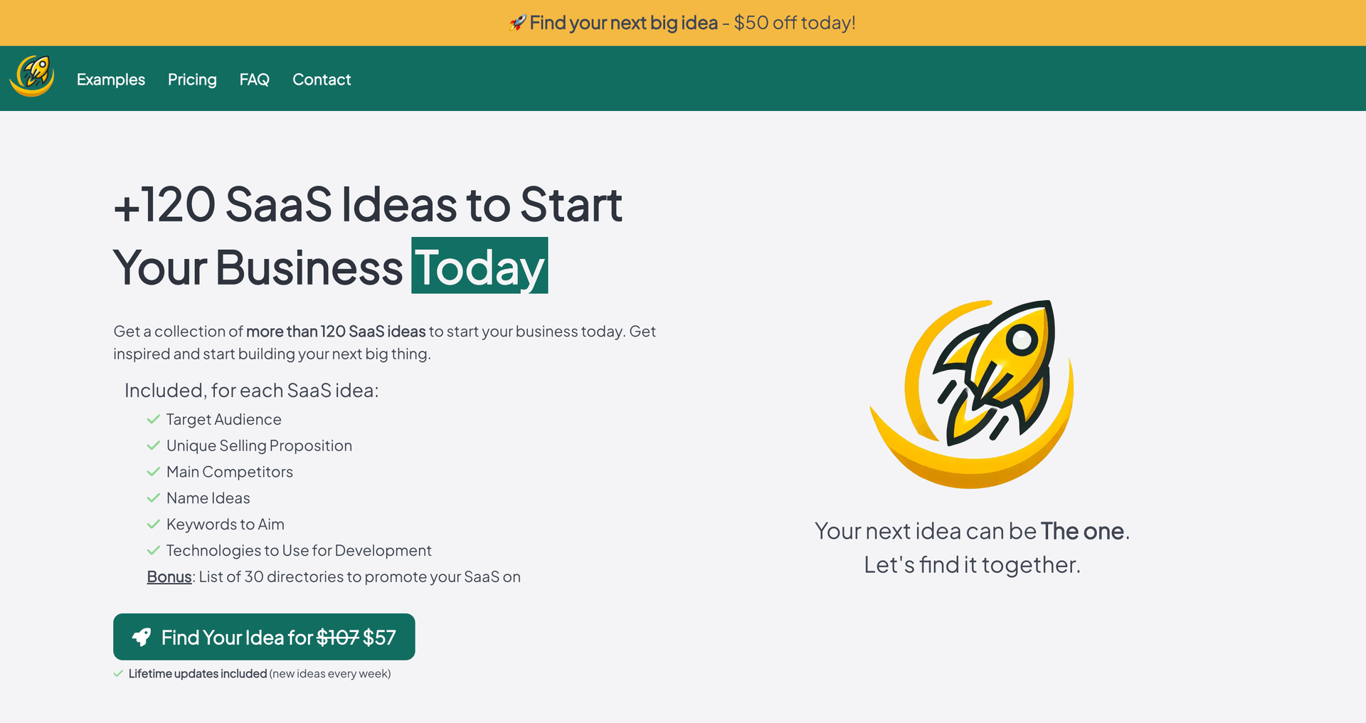The width and height of the screenshot is (1366, 723).
Task: Click the large rocket illustration
Action: click(x=972, y=394)
